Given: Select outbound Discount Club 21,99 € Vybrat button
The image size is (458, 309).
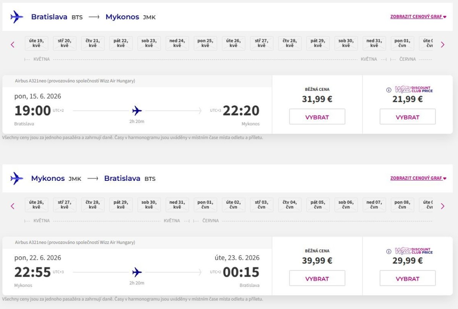Looking at the screenshot, I should [x=407, y=117].
